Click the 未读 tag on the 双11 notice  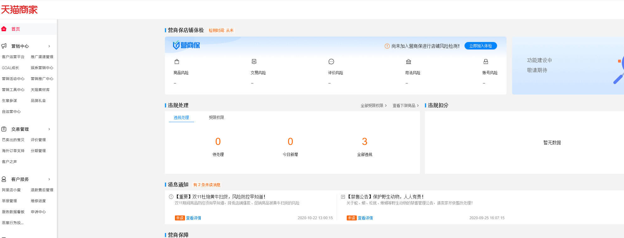tap(180, 218)
